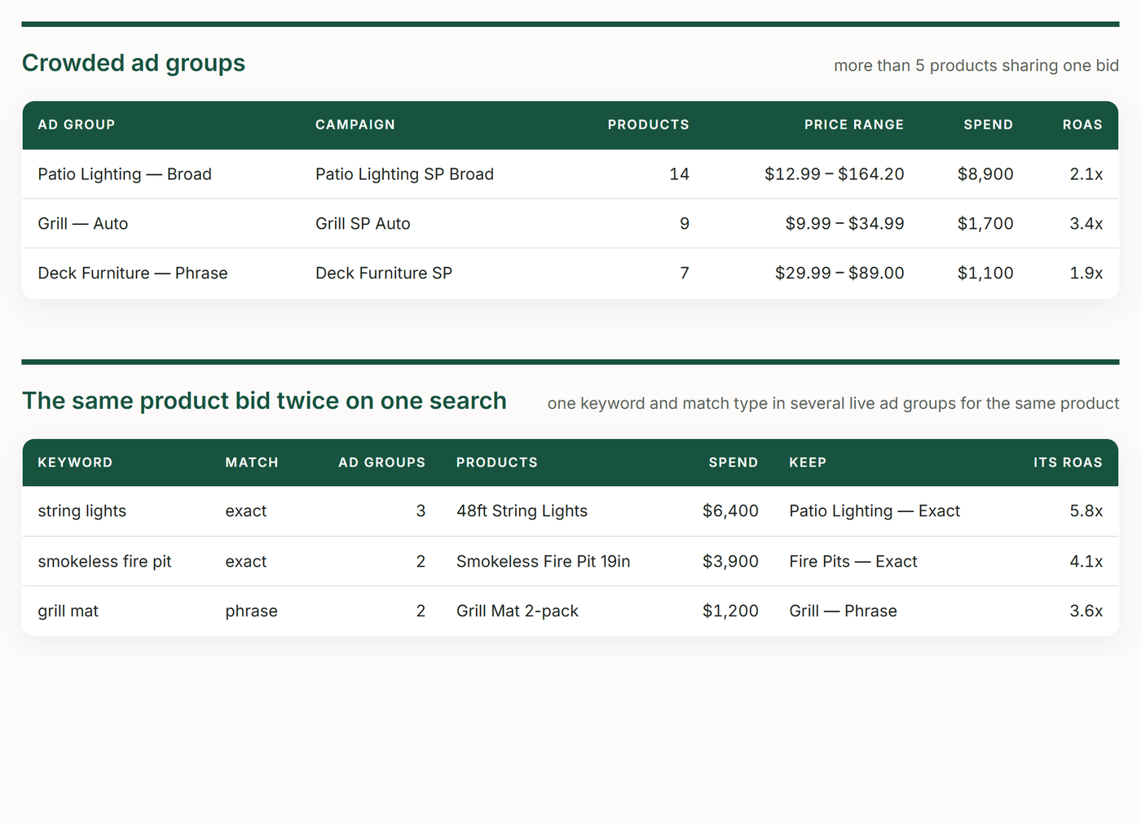Click the spend value $8,900

[x=985, y=174]
